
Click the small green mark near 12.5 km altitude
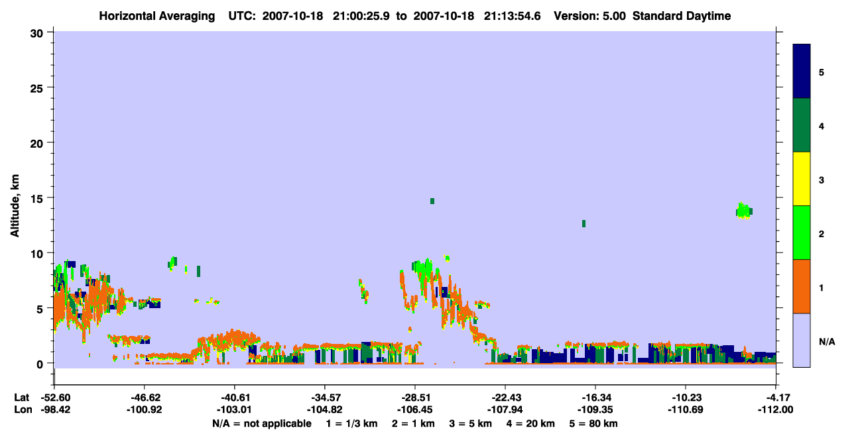(584, 223)
